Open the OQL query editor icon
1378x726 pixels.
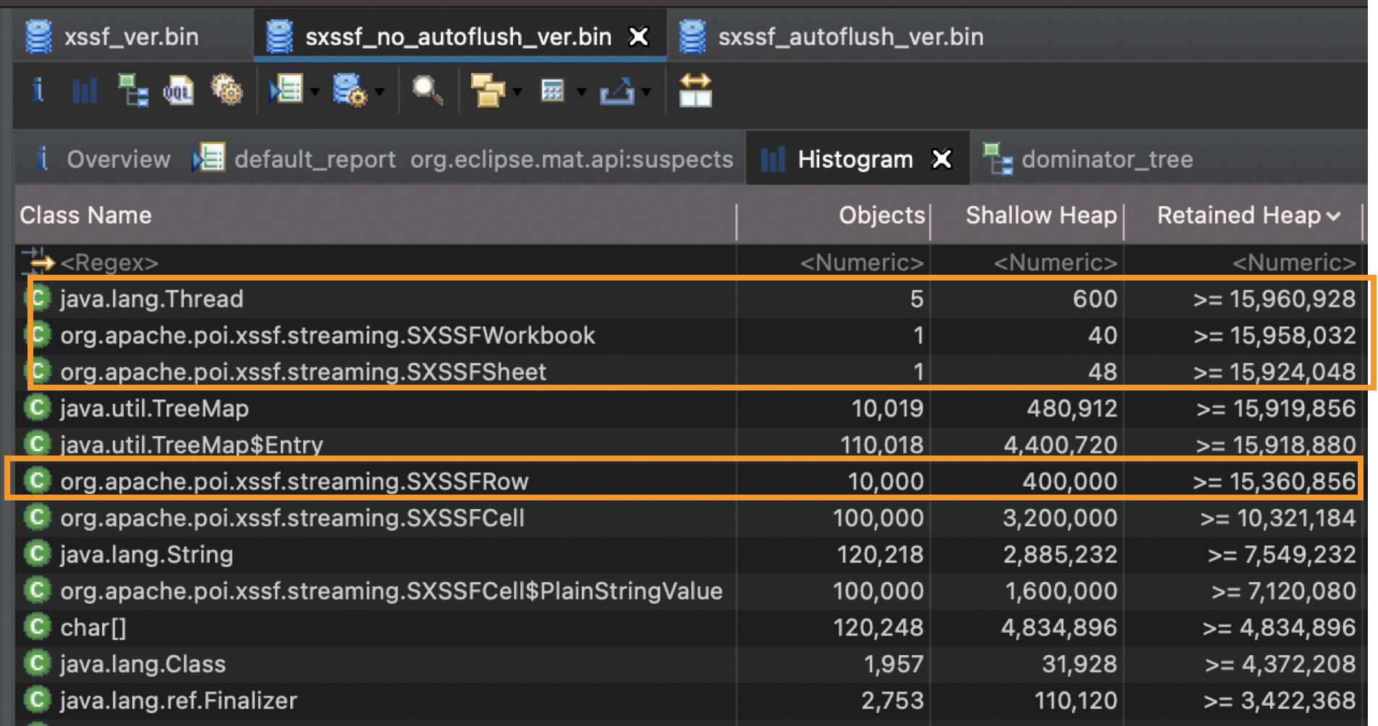pyautogui.click(x=178, y=91)
